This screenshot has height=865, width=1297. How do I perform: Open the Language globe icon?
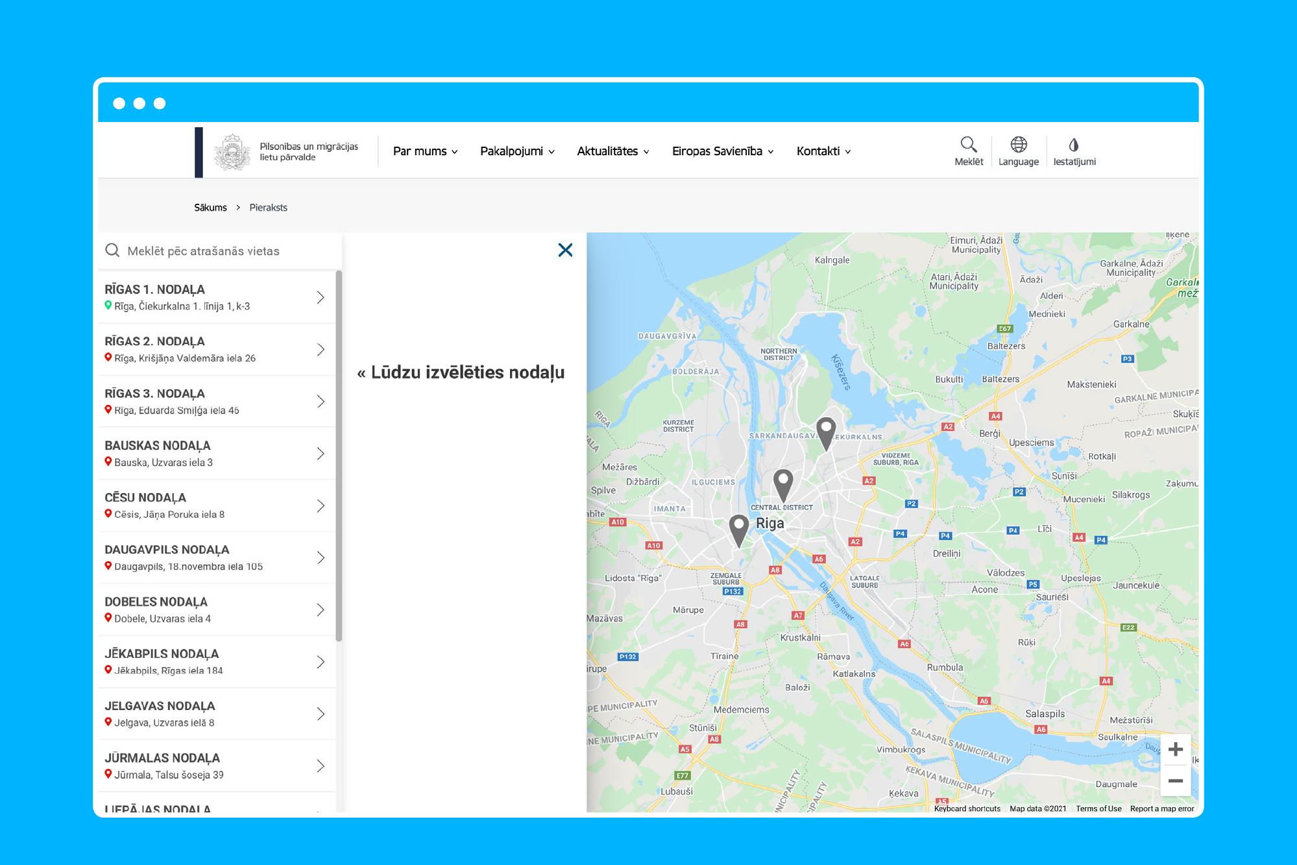[x=1018, y=145]
